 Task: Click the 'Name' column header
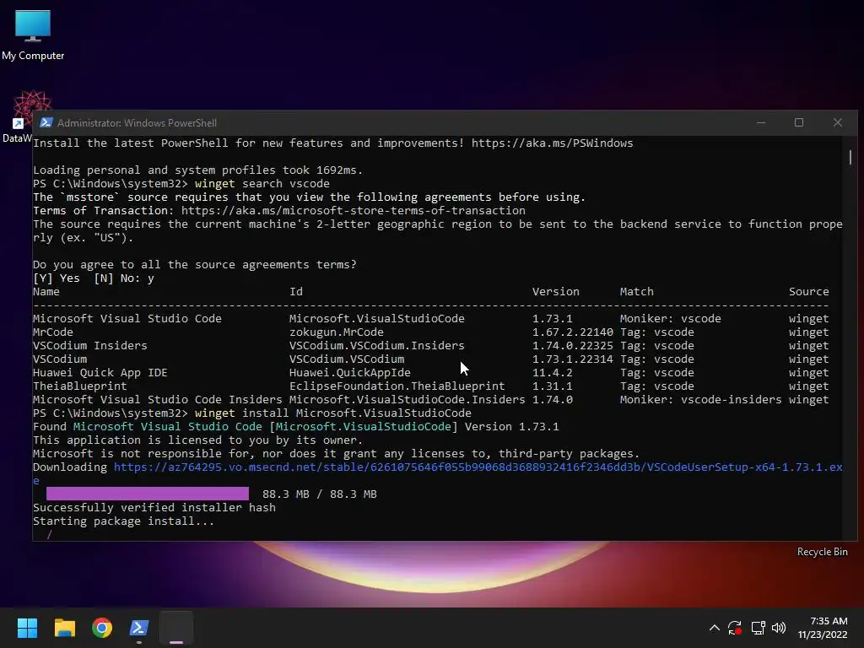point(46,291)
